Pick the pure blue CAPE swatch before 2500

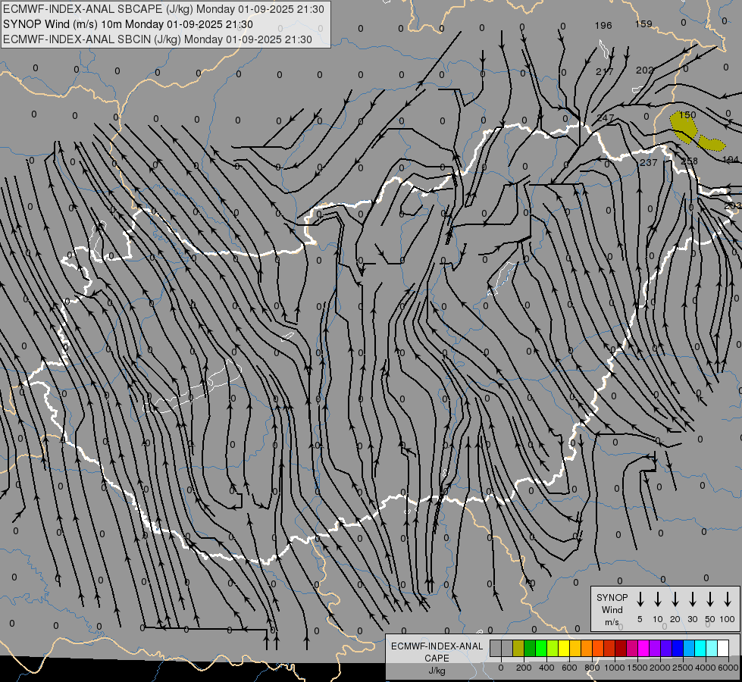point(677,648)
